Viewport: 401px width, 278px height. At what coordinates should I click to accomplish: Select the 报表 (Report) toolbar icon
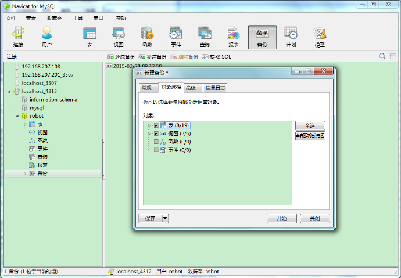point(233,37)
